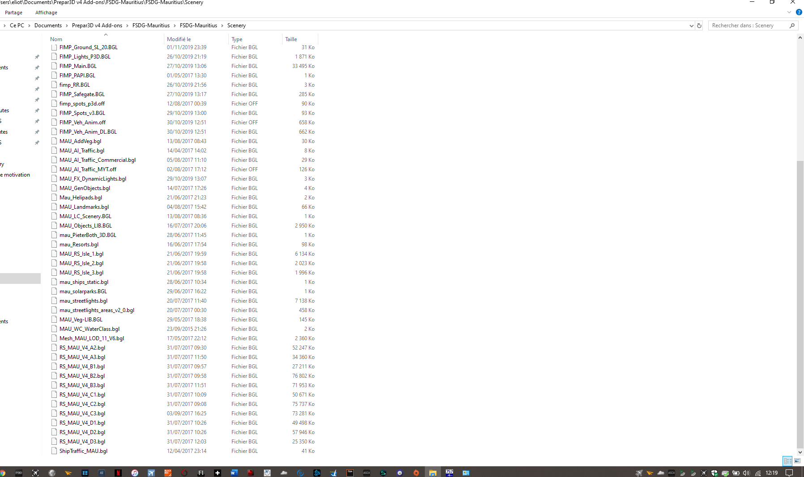The height and width of the screenshot is (477, 804).
Task: Sort files by the Modifié le column
Action: pyautogui.click(x=179, y=39)
